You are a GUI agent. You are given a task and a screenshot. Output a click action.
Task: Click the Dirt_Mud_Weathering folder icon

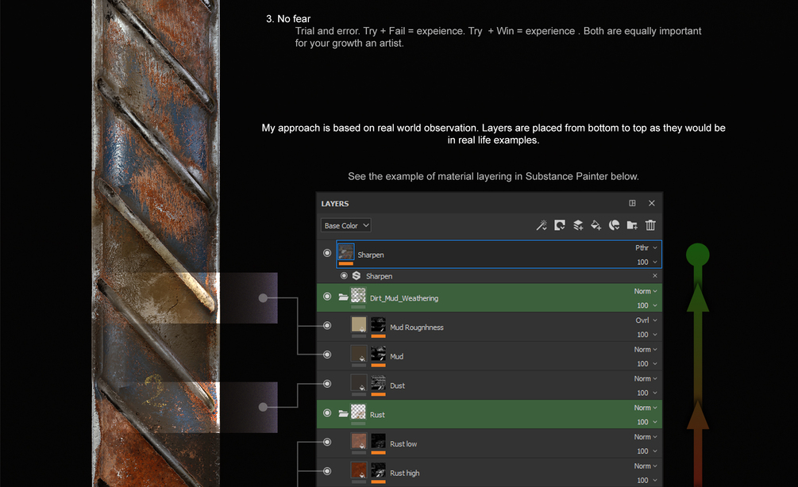(x=344, y=297)
